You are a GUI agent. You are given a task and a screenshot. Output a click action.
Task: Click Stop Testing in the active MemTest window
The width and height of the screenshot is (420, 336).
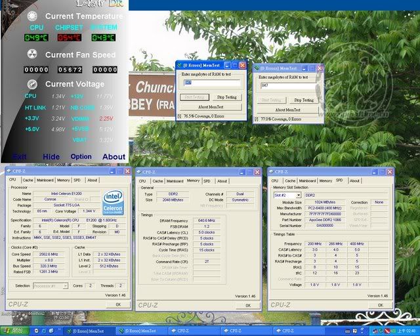point(227,97)
